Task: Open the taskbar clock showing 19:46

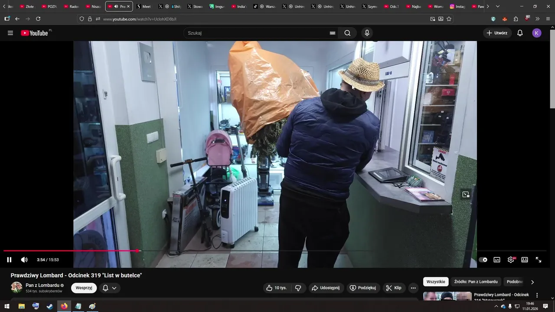Action: coord(530,306)
